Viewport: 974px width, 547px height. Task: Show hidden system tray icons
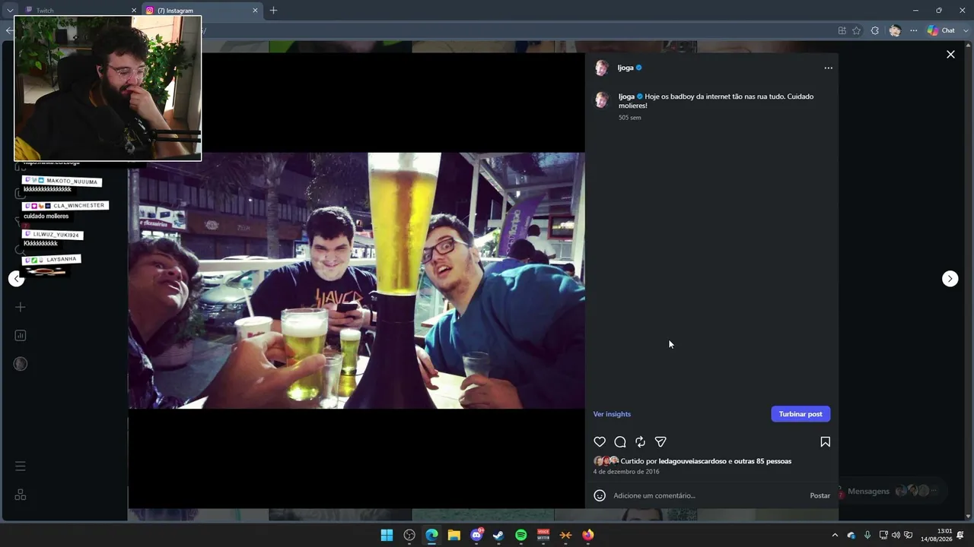click(x=835, y=535)
